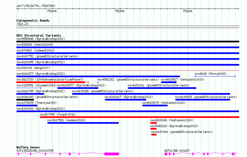The height and width of the screenshot is (157, 247).
Task: Click the nsv1128951 (Alsmadi2014) label
Action: (x=37, y=85)
